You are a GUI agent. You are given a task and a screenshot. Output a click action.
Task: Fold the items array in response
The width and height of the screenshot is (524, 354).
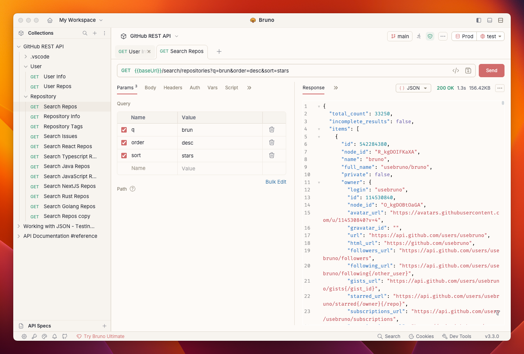tap(319, 129)
